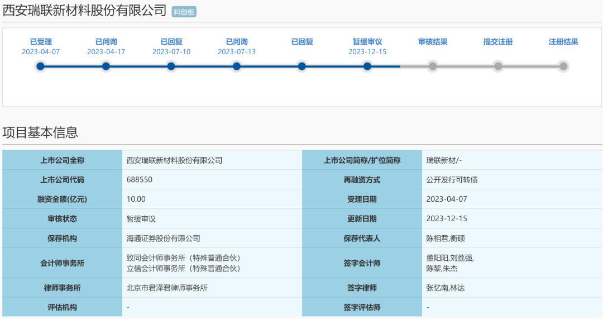Select the timeline dot dated 2023-07-13

pyautogui.click(x=237, y=66)
